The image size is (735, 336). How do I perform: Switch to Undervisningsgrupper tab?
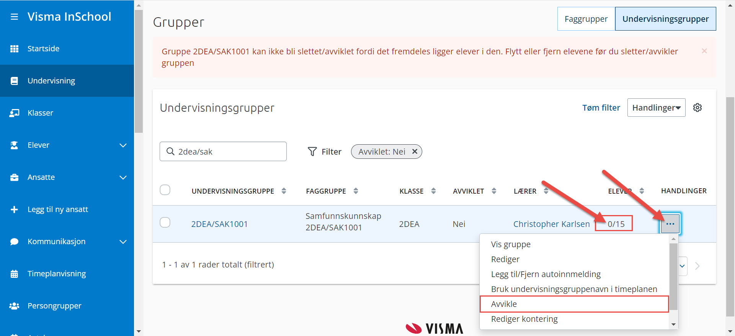(665, 19)
